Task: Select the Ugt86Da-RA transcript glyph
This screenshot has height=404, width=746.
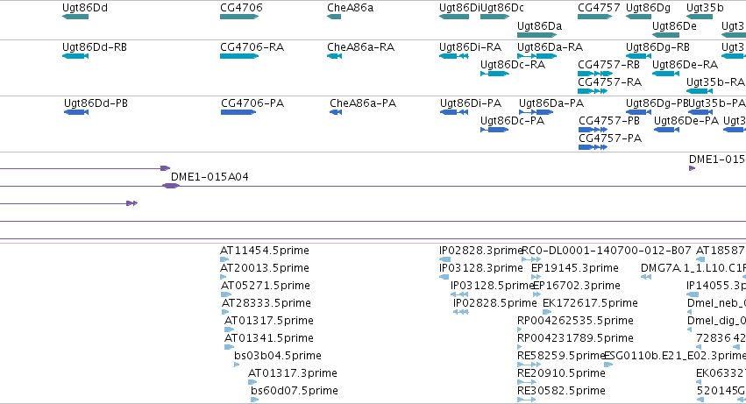Action: click(536, 56)
